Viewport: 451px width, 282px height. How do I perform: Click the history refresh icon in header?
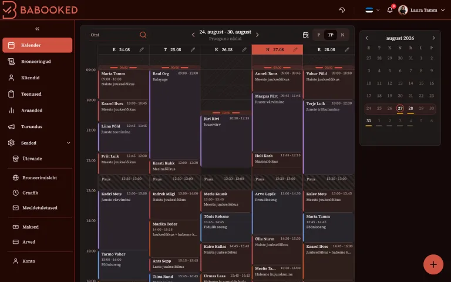(x=342, y=10)
